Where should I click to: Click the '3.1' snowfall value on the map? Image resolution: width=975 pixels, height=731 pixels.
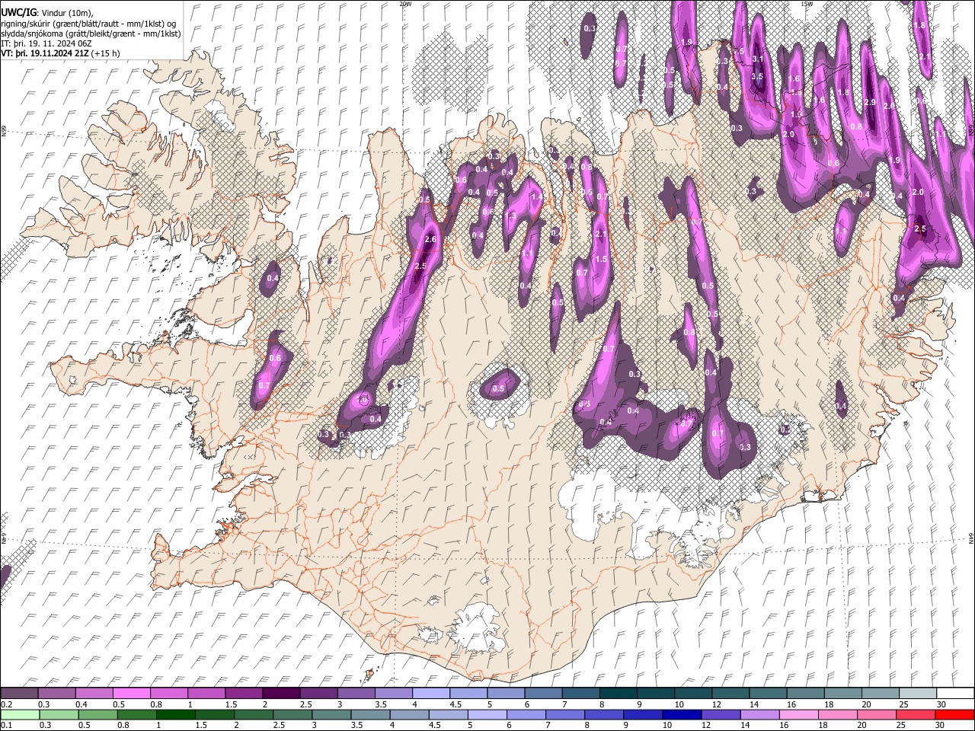[x=758, y=59]
